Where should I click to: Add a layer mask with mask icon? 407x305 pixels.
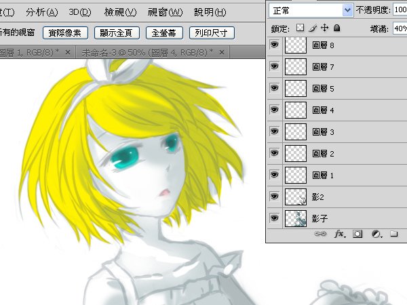point(357,234)
